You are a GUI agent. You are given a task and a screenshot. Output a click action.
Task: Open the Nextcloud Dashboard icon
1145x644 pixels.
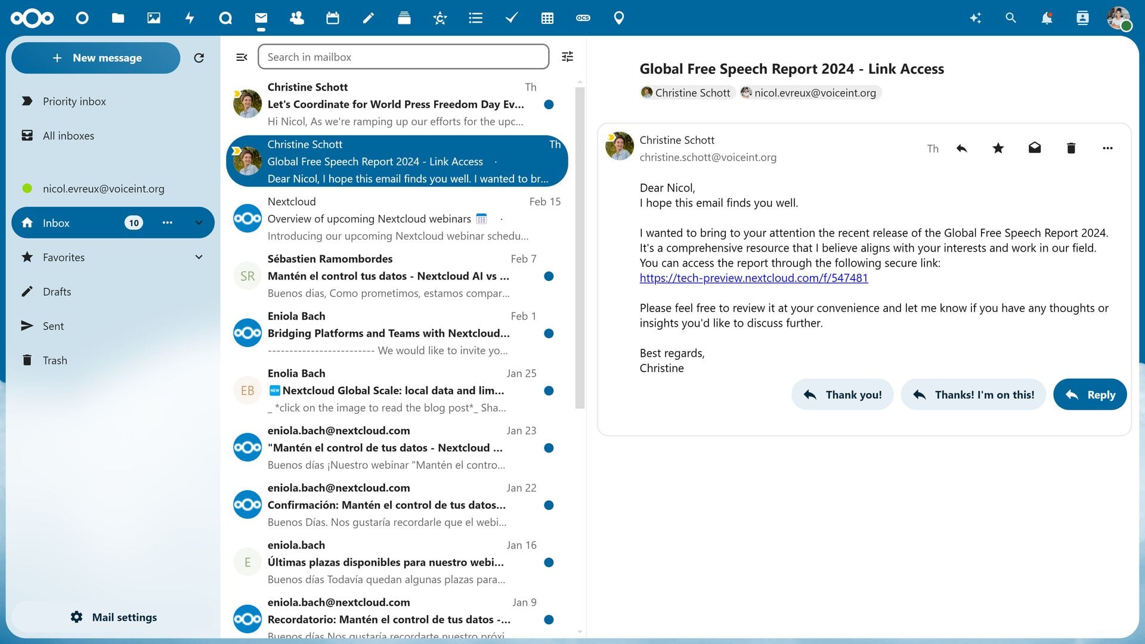82,18
